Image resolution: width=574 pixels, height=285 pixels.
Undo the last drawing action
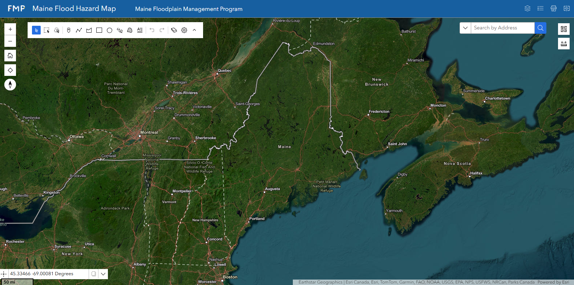point(152,30)
